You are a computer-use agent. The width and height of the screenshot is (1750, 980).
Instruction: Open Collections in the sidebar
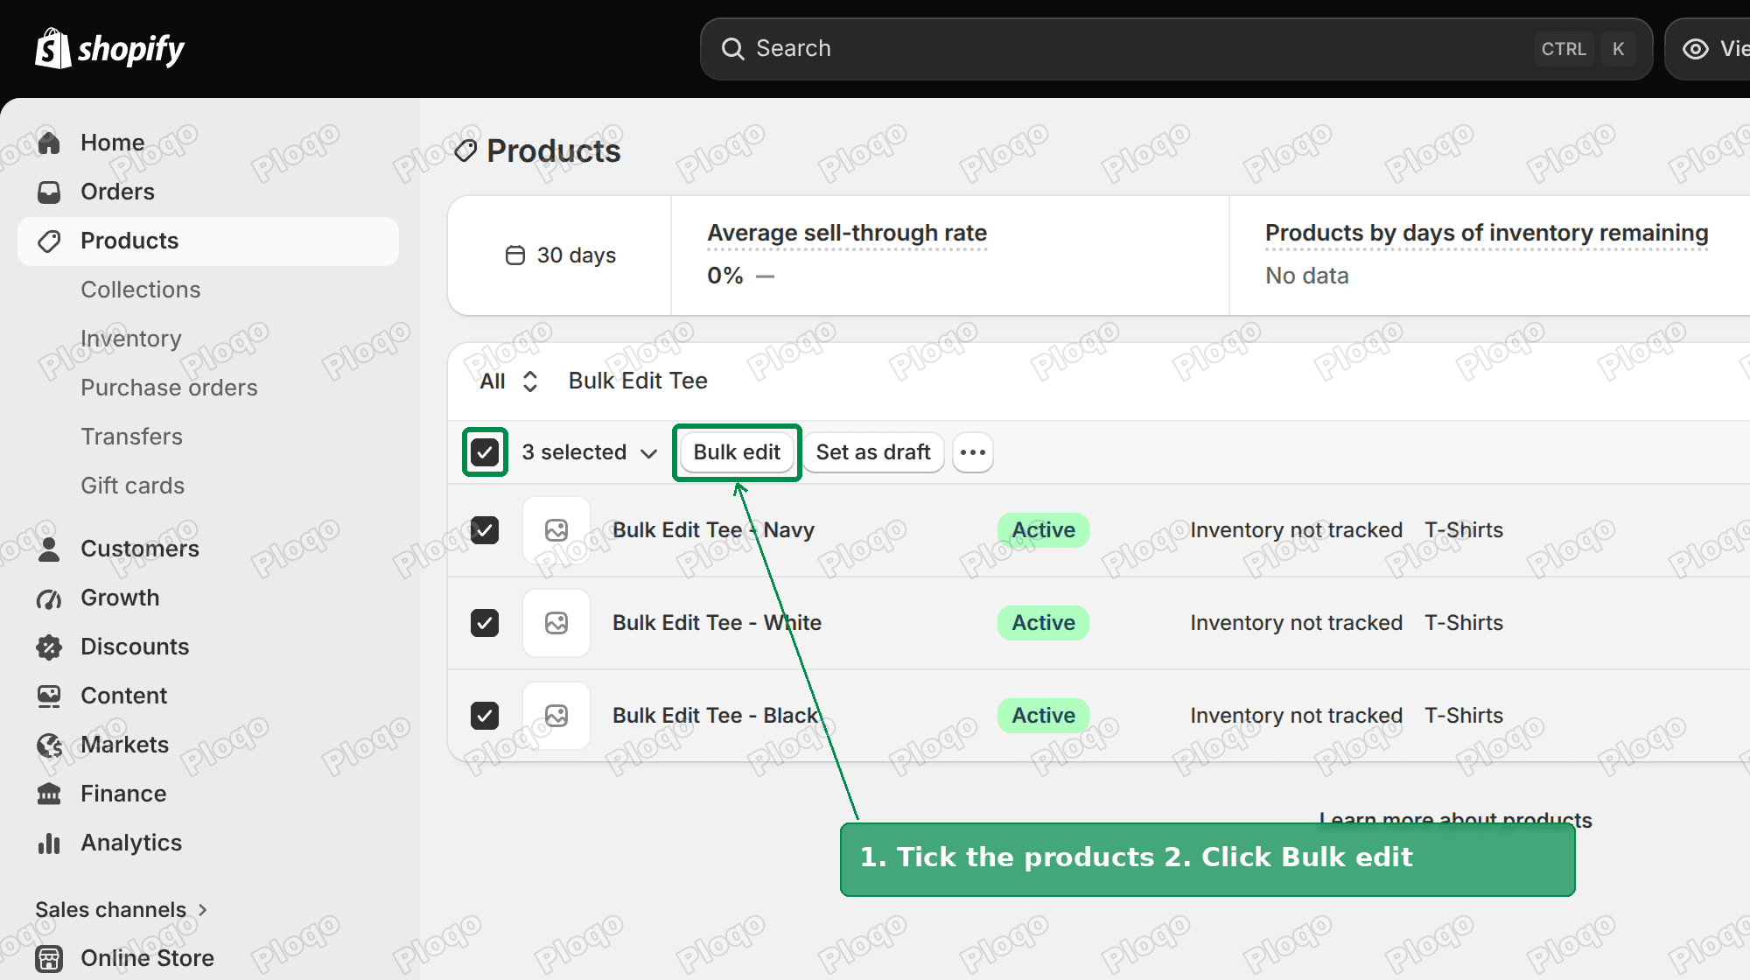[x=141, y=290]
